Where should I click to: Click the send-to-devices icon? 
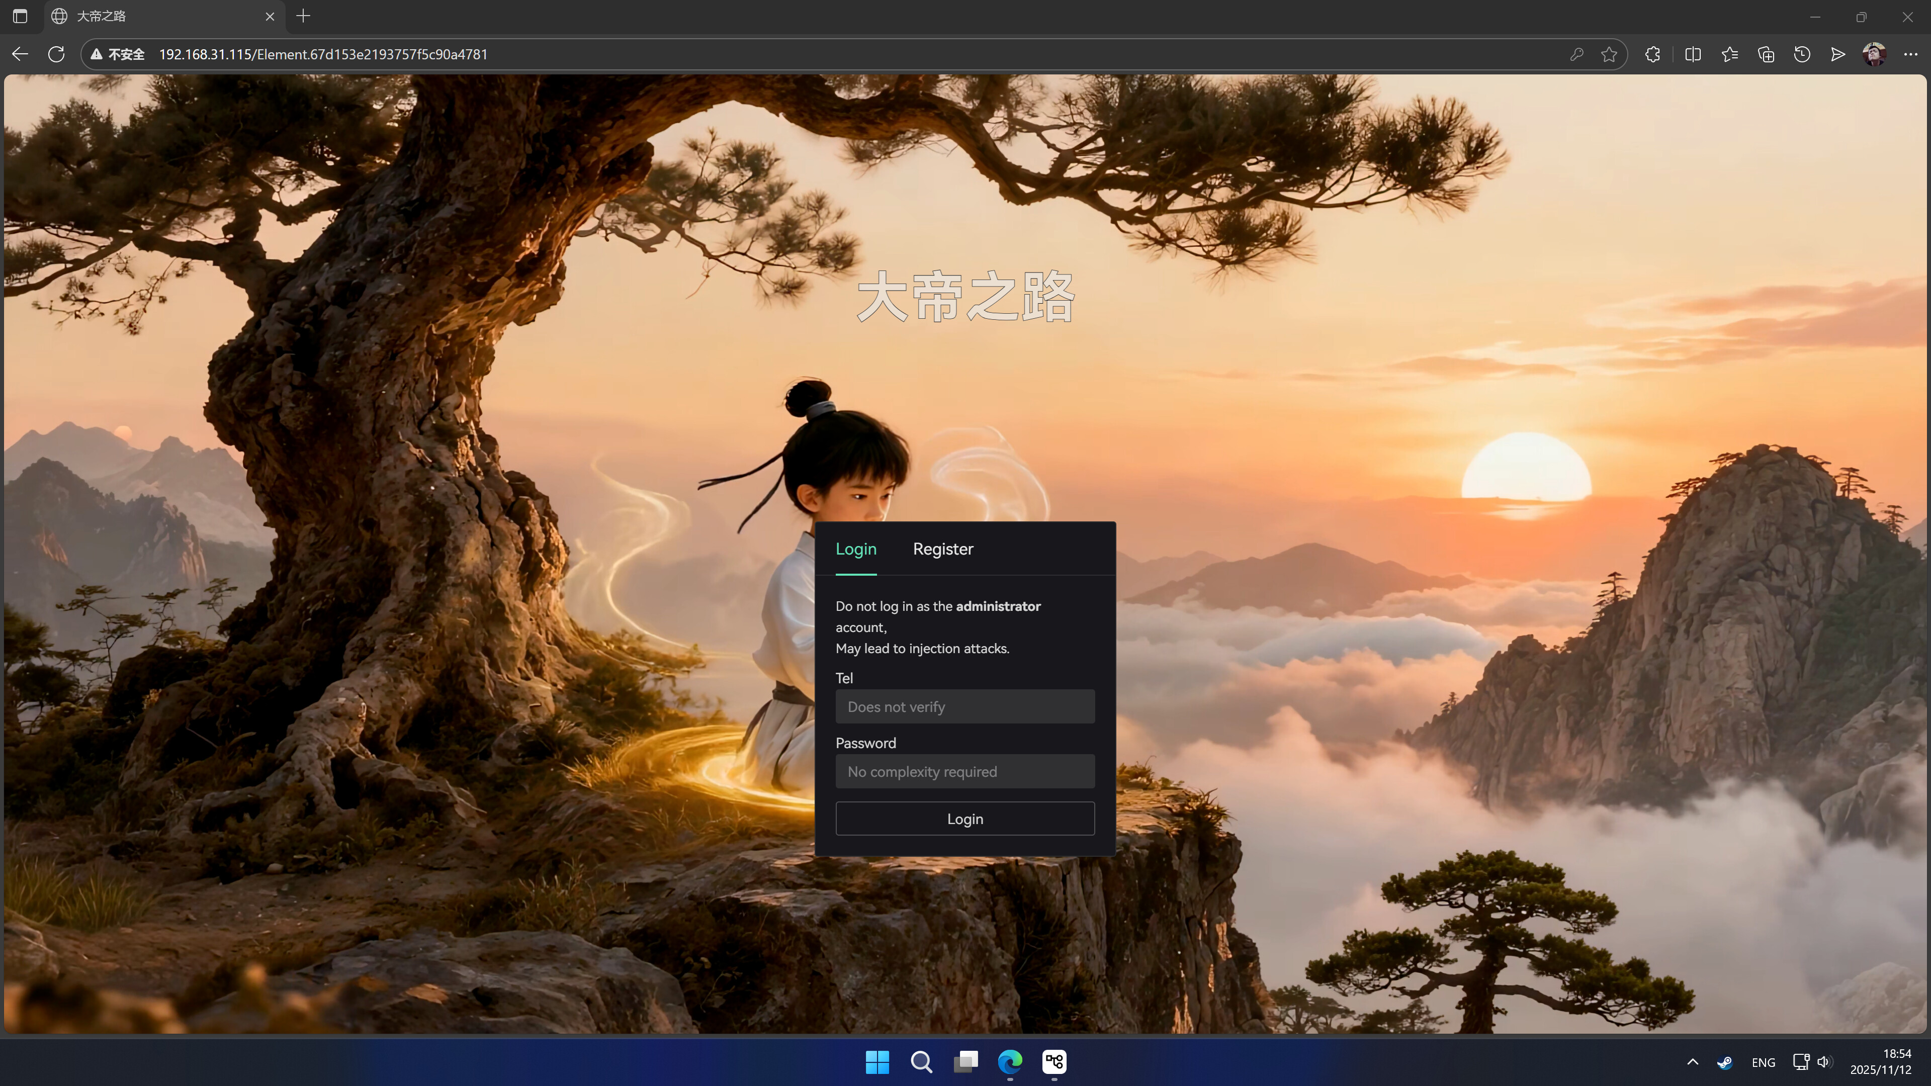coord(1838,54)
